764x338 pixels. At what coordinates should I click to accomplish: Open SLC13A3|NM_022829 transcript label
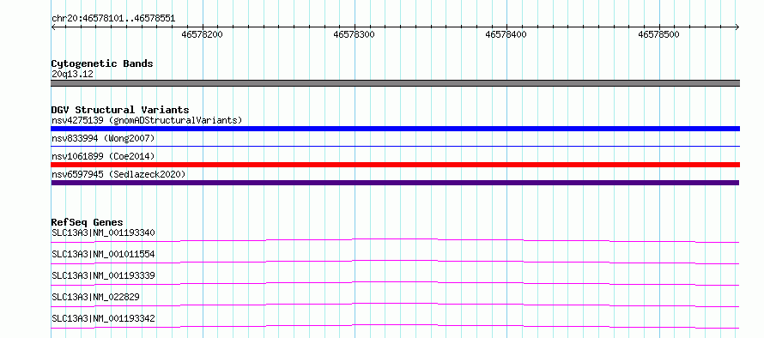95,297
